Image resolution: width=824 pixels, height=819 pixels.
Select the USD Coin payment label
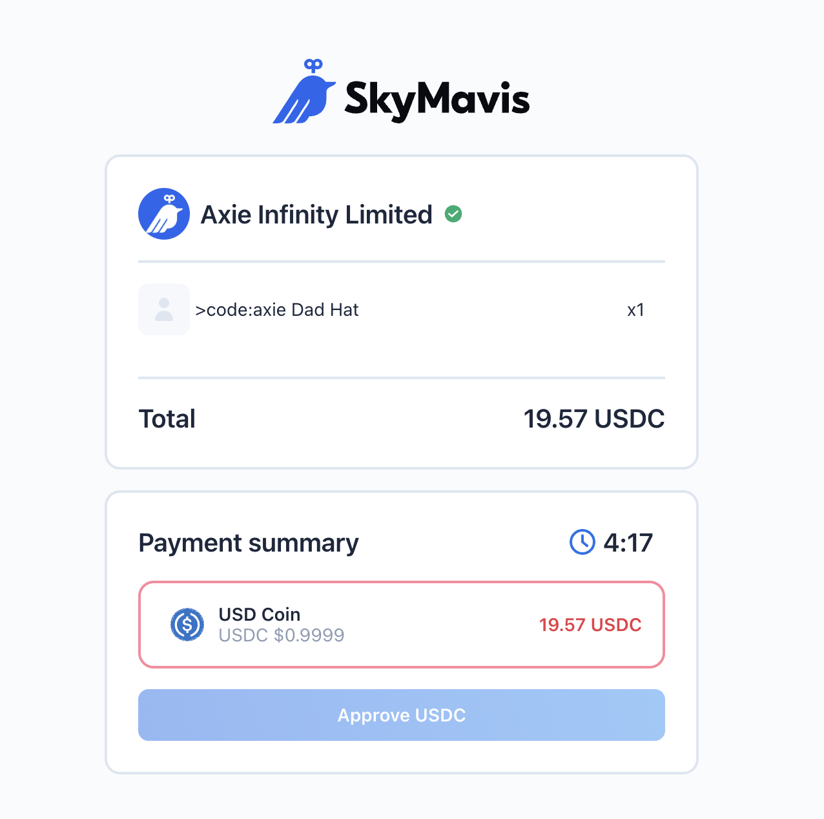[x=260, y=614]
